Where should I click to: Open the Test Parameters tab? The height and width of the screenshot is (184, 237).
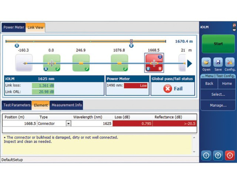[x=17, y=105]
